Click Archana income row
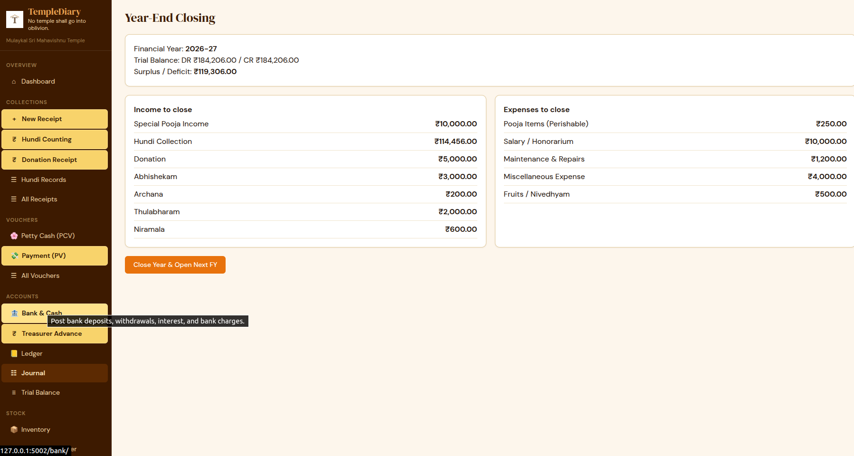Viewport: 854px width, 456px height. 305,194
